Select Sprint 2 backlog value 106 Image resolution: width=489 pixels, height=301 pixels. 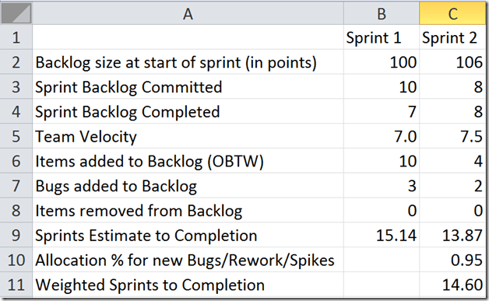coord(452,62)
